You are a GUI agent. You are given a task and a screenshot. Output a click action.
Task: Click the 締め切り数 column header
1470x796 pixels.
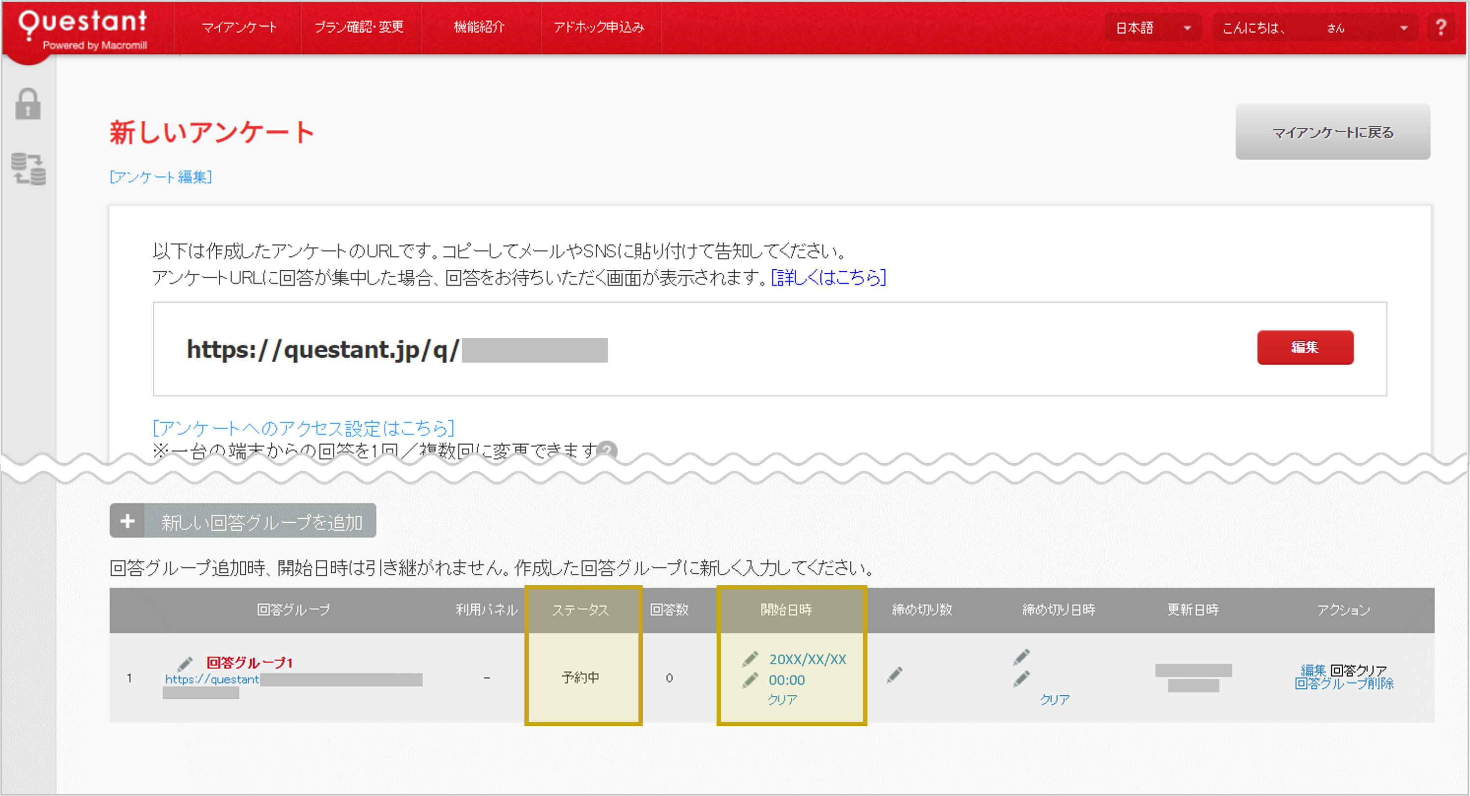click(922, 610)
